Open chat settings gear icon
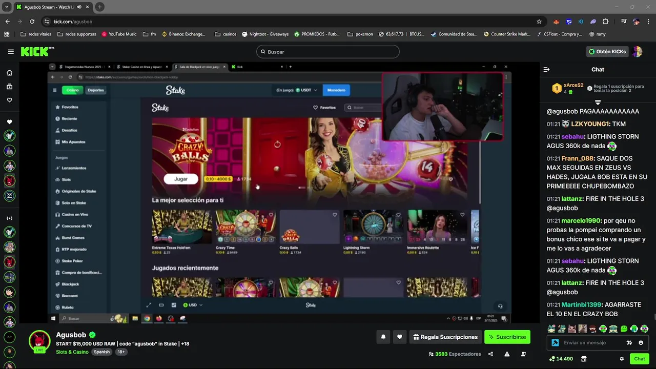Screen dimensions: 656x369 pyautogui.click(x=622, y=359)
